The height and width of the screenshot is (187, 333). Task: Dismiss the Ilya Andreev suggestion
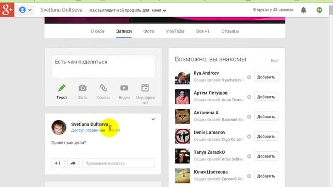tap(249, 77)
